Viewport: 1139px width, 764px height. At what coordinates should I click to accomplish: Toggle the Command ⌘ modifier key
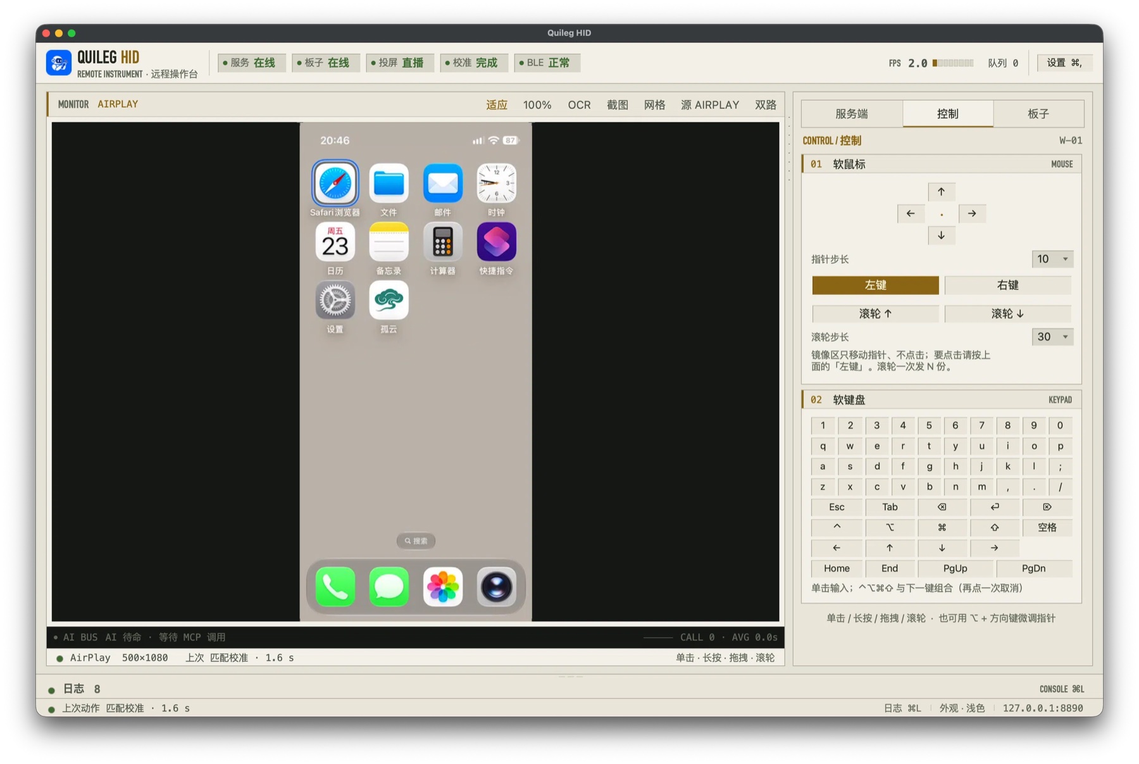(942, 527)
